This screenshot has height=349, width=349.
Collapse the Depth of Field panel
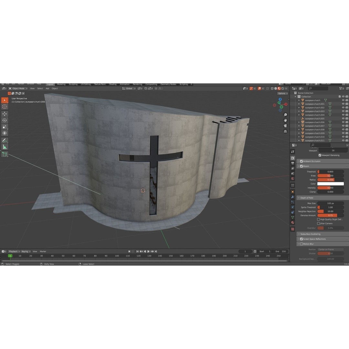click(299, 198)
